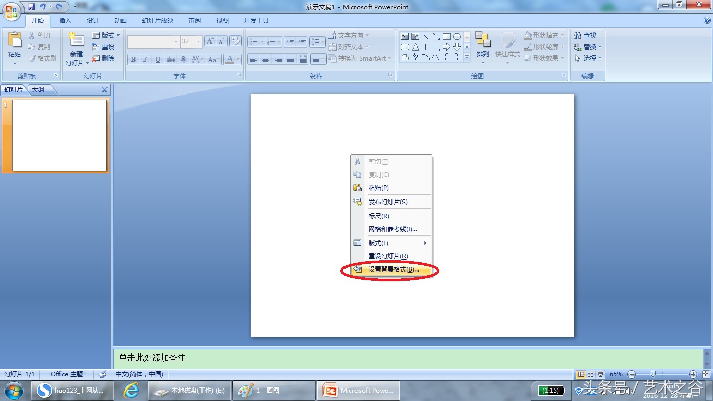Switch to Slide Sorter view
Screen dimensions: 713x401
tap(591, 374)
